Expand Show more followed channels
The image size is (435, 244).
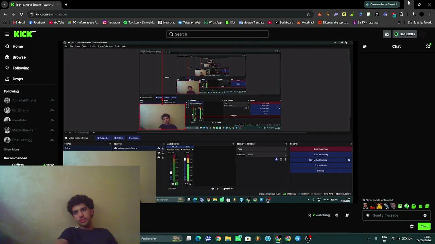[x=12, y=149]
